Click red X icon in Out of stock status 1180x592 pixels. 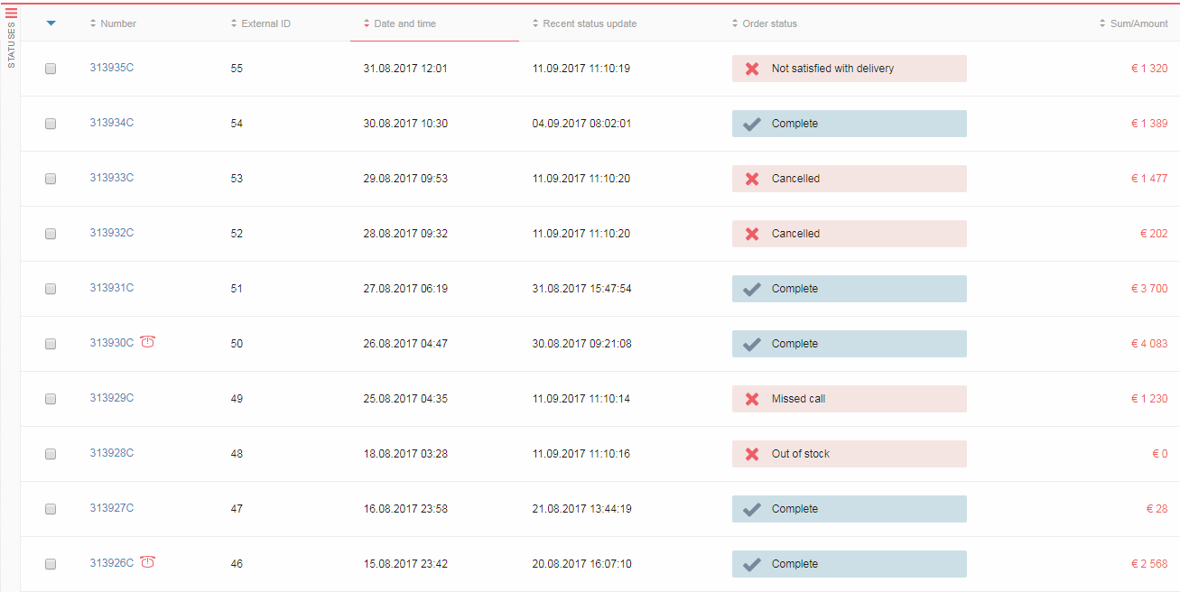(751, 454)
